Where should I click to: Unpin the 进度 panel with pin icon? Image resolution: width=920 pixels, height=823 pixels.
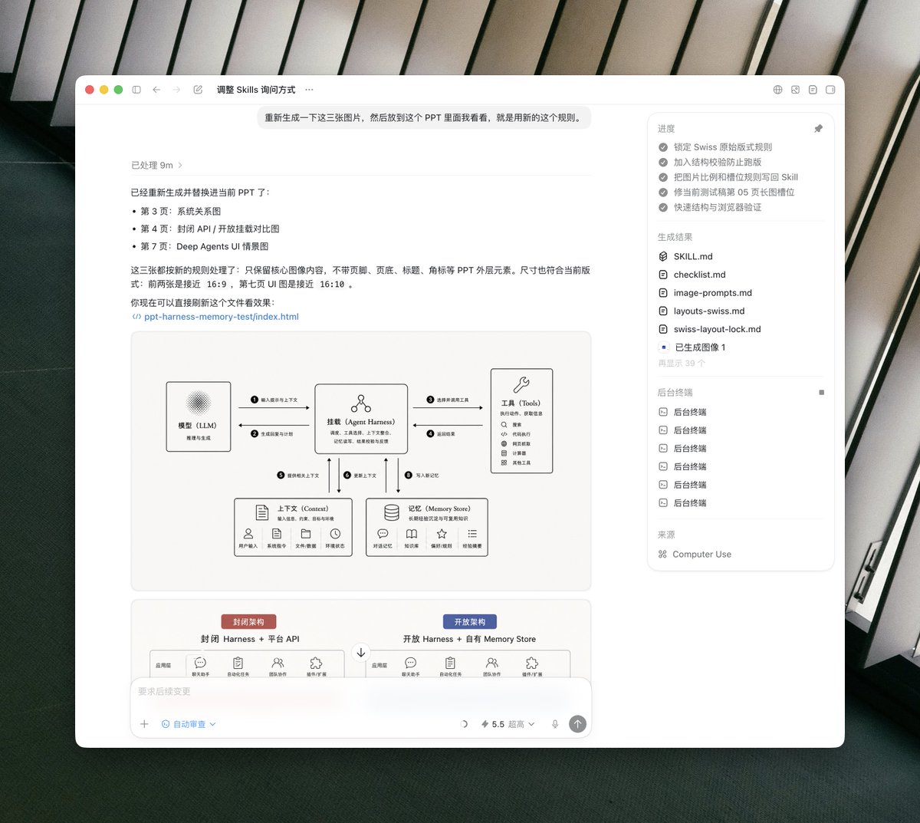click(818, 129)
